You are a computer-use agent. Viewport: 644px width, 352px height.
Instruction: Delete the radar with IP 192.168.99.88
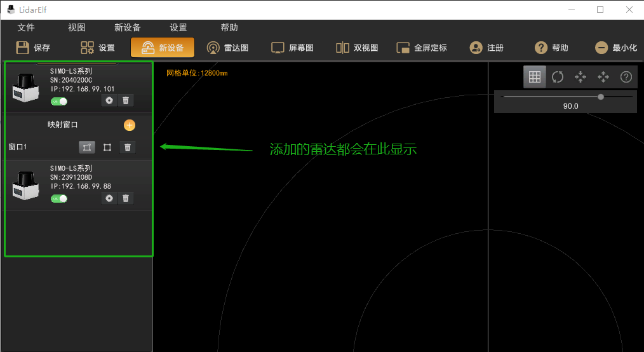pyautogui.click(x=126, y=198)
